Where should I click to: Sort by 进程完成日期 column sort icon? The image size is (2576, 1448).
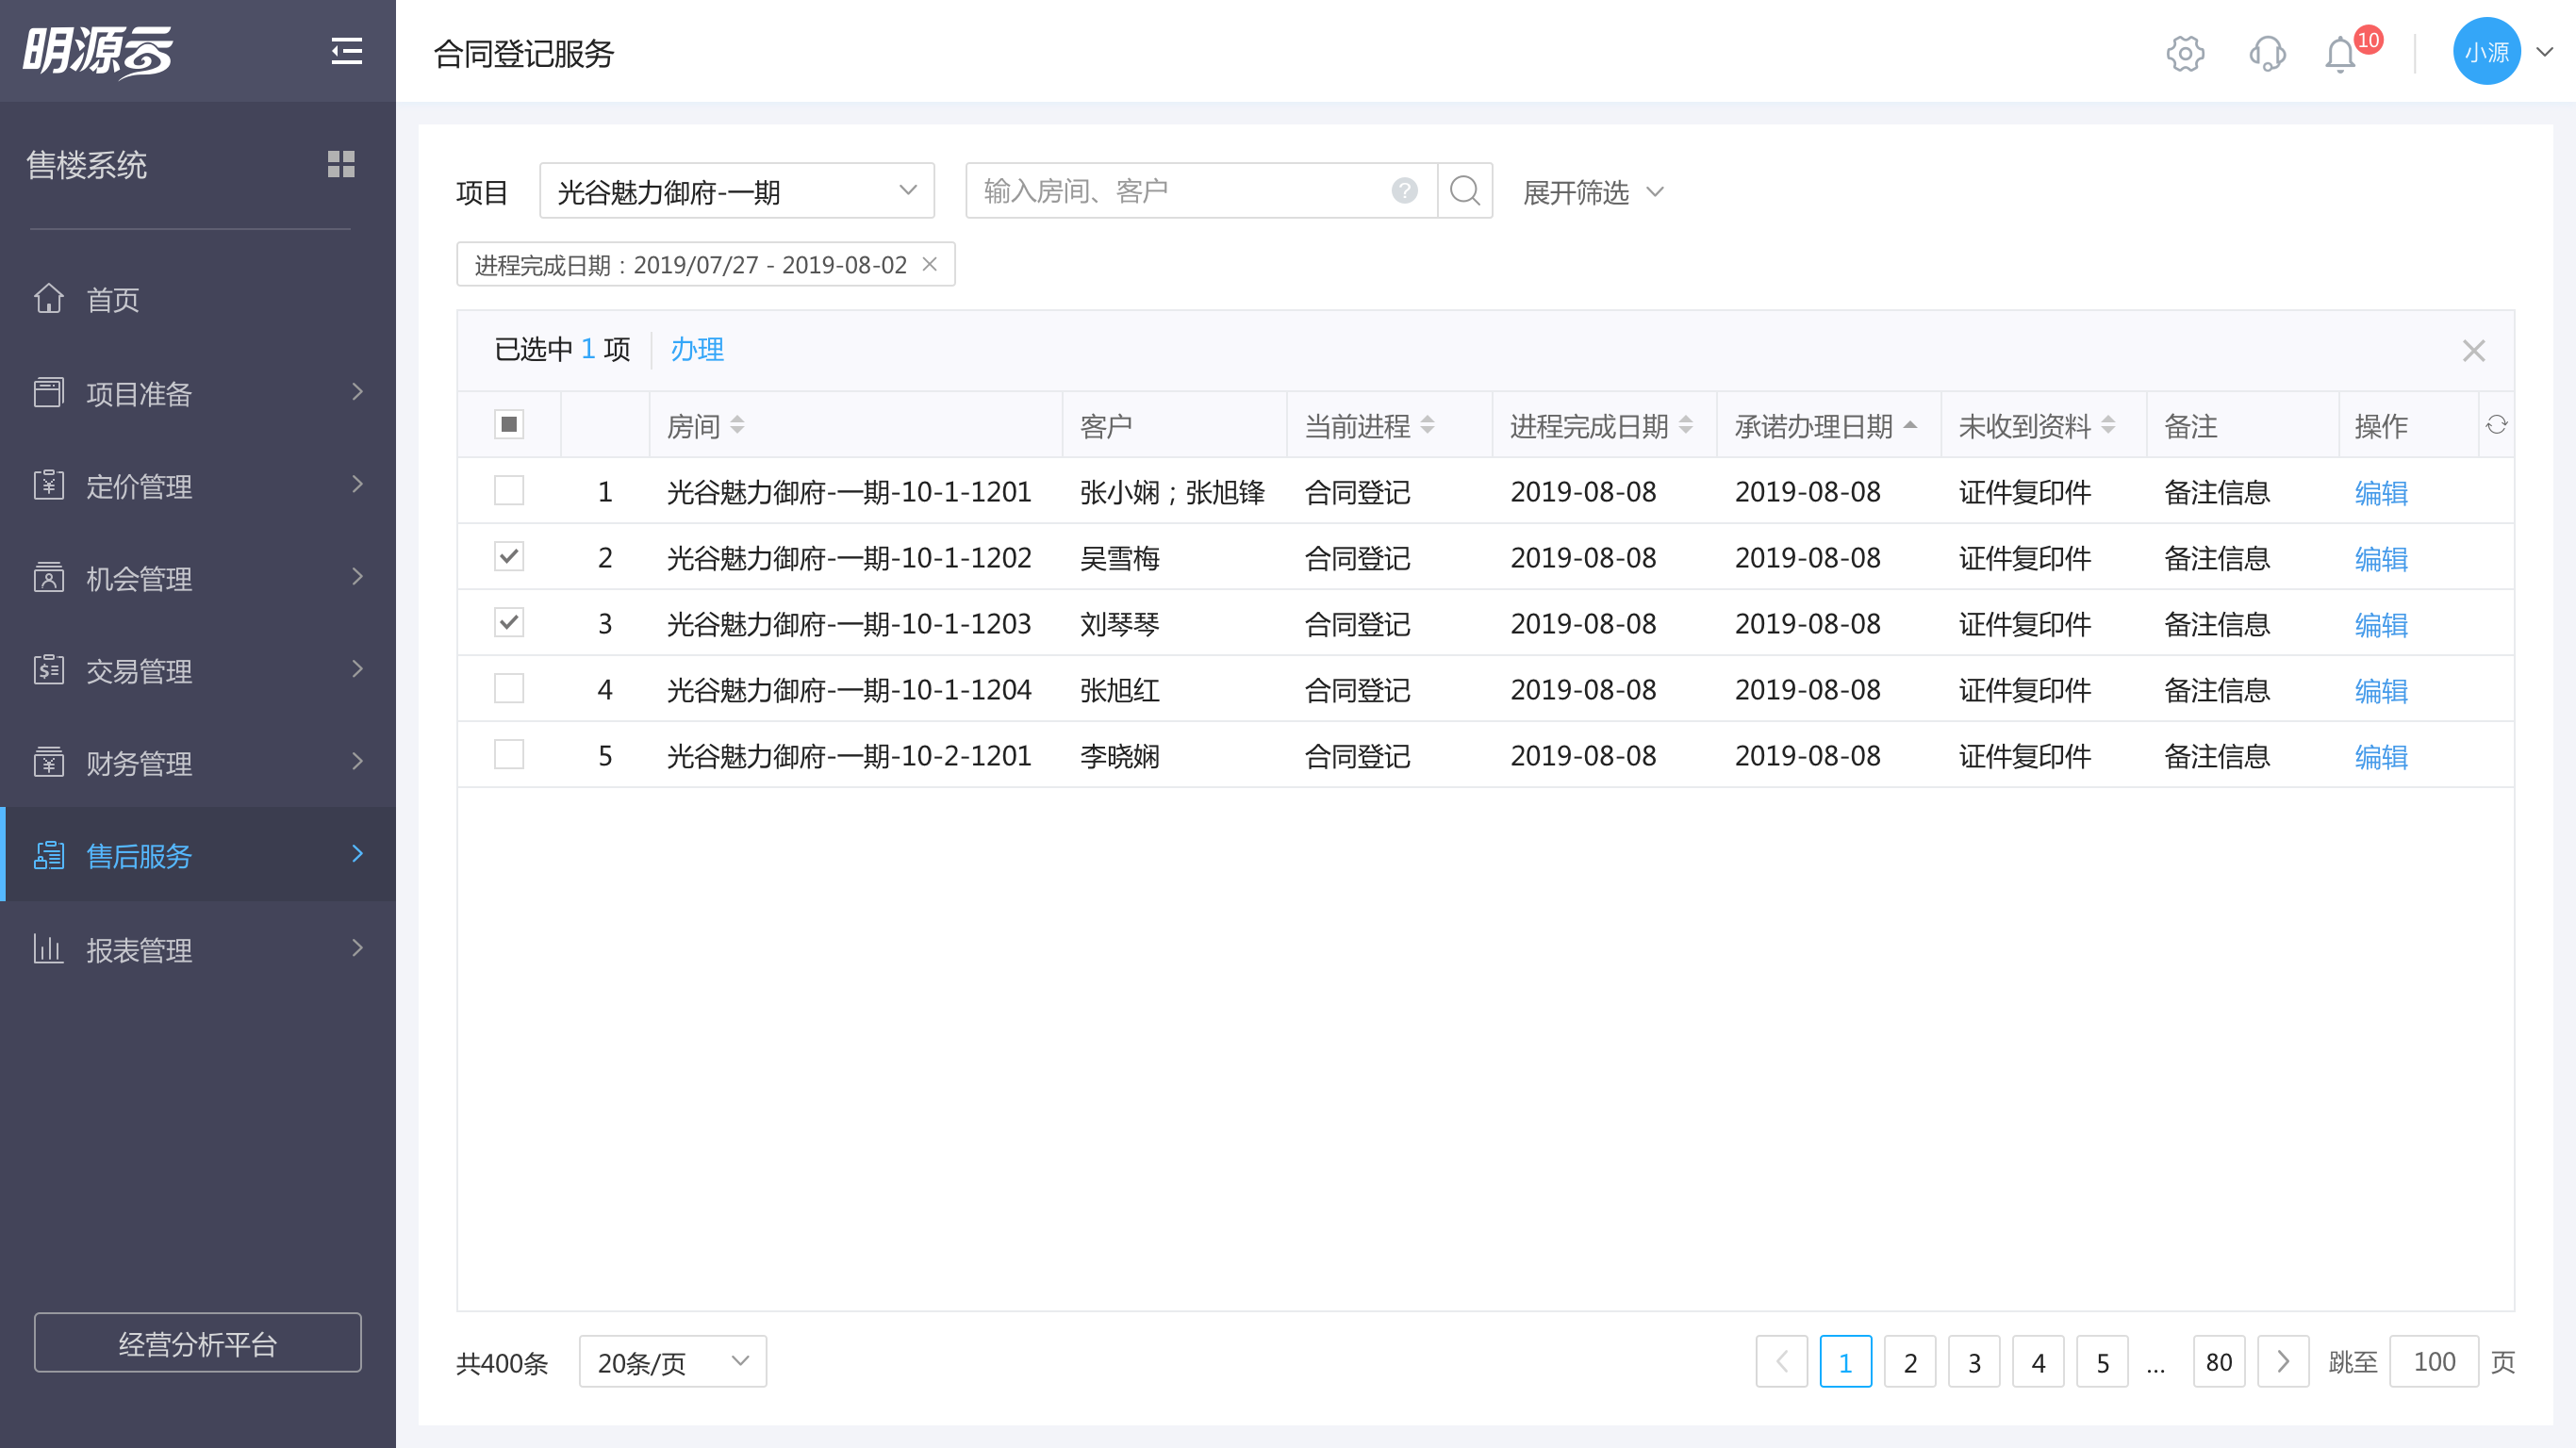click(1685, 425)
